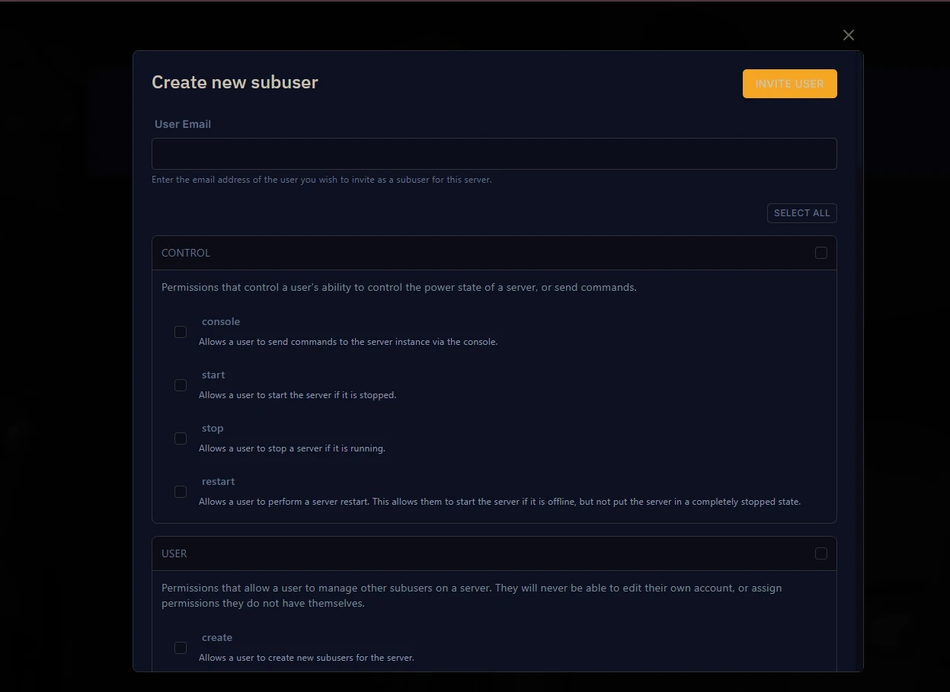Tick the create subuser permission checkbox
Screen dimensions: 950x692
click(181, 648)
